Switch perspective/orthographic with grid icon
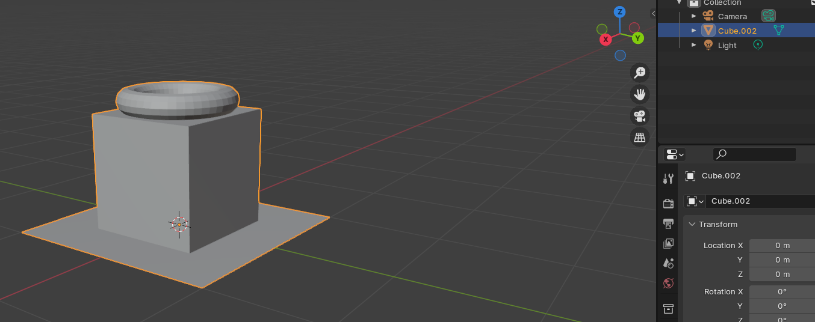The height and width of the screenshot is (322, 815). (x=639, y=138)
